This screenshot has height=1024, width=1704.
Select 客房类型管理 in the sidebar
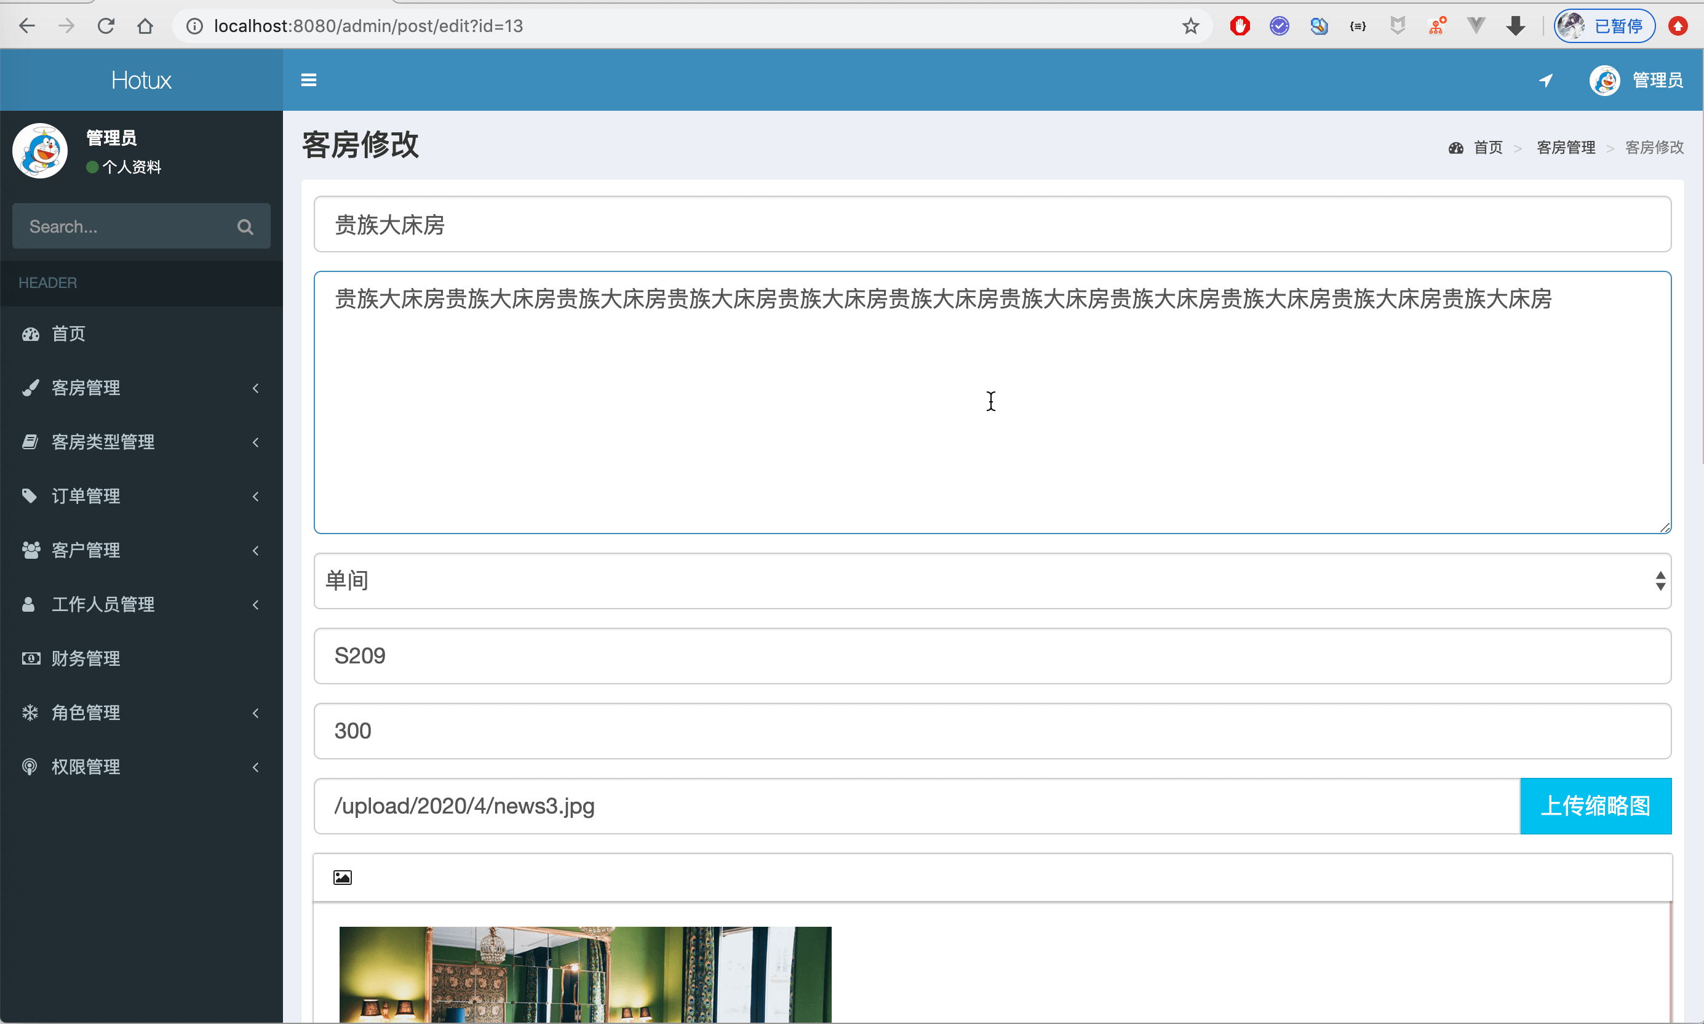(x=103, y=442)
